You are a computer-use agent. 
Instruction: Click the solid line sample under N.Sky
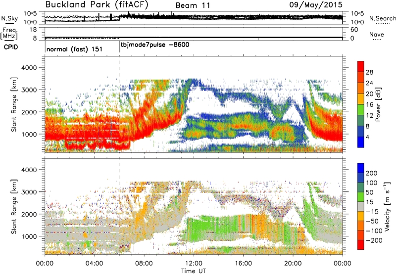pyautogui.click(x=9, y=23)
